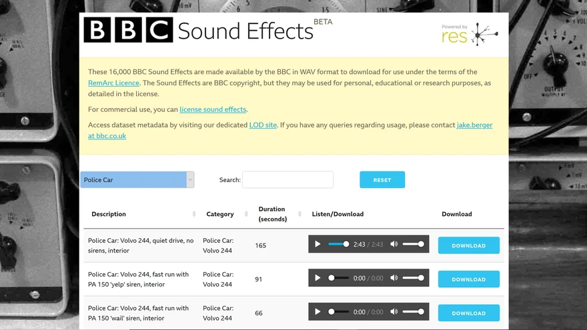587x330 pixels.
Task: Play the 'yelp' siren sound effect
Action: tap(318, 278)
